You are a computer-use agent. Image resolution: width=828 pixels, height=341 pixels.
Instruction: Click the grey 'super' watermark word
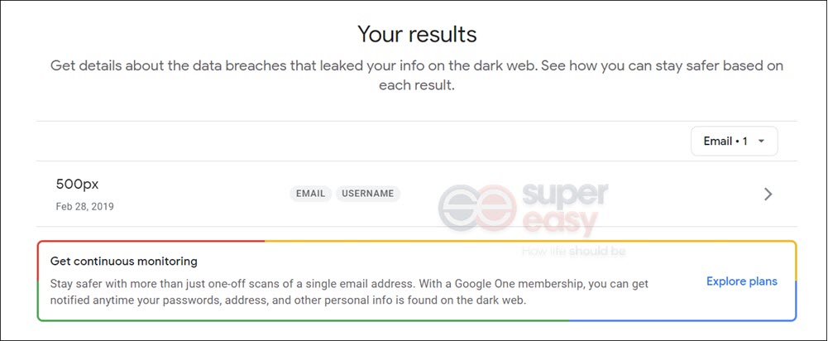564,195
